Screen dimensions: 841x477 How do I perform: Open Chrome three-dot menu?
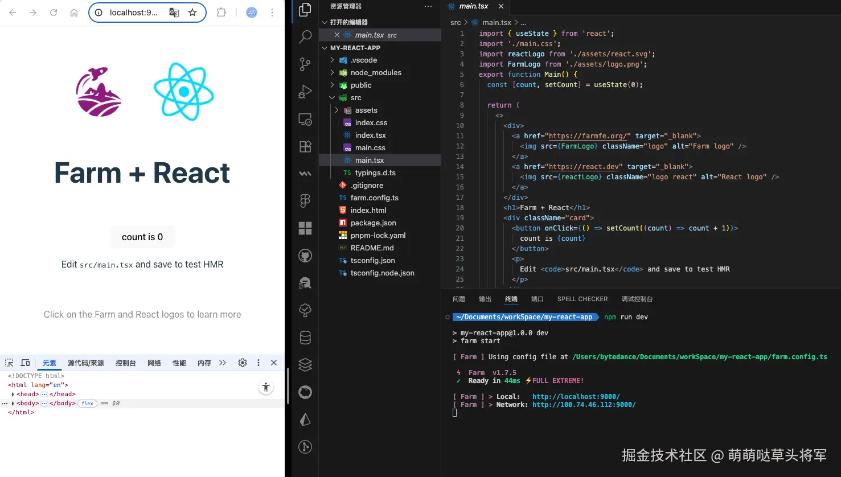272,13
